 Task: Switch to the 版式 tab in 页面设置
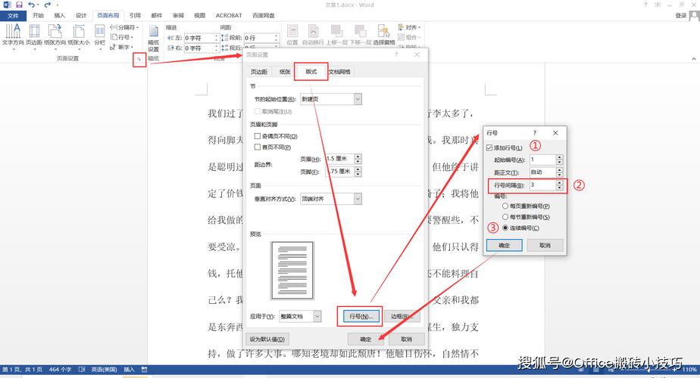(x=311, y=71)
